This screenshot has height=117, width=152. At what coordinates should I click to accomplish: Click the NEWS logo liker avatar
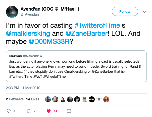click(x=92, y=99)
